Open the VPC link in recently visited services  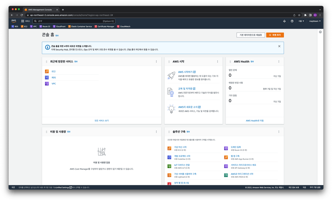pyautogui.click(x=54, y=84)
